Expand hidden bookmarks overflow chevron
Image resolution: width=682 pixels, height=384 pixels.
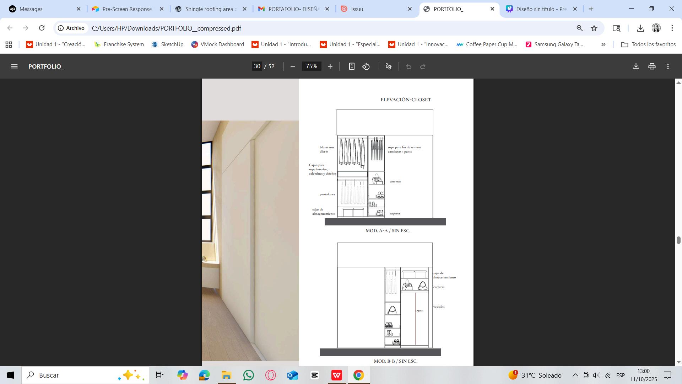[x=603, y=44]
